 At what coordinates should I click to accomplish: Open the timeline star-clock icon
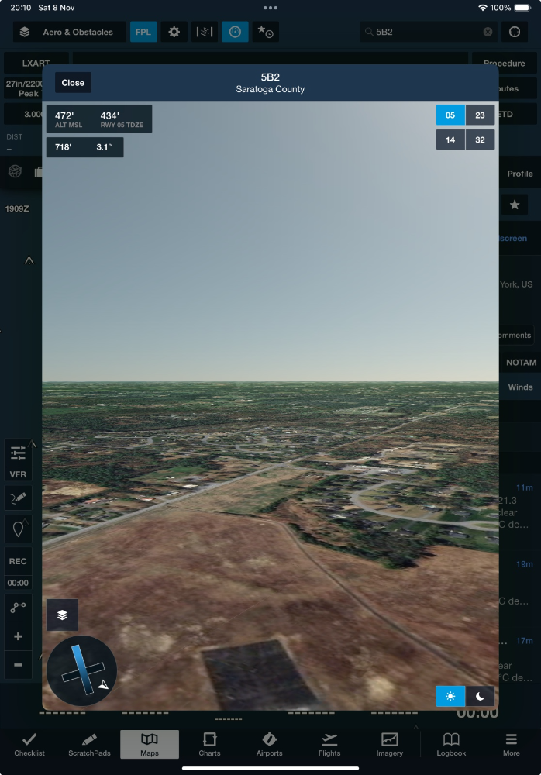[266, 32]
